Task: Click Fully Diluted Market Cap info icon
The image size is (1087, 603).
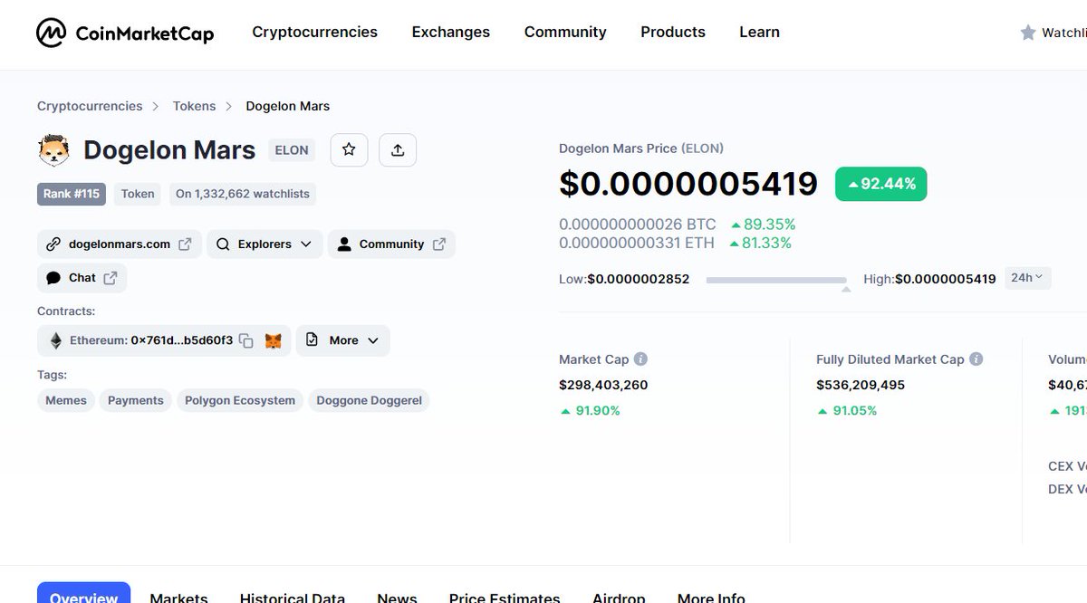Action: tap(976, 359)
